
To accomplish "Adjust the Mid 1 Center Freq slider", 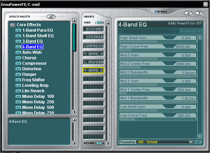I will 158,93.
